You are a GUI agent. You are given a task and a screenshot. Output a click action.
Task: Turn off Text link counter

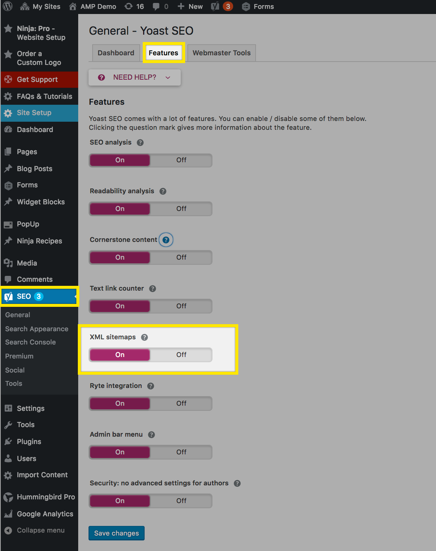tap(181, 306)
